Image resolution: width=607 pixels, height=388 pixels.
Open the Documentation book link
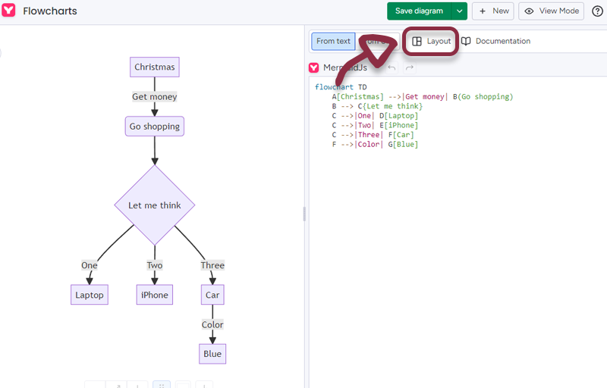pos(495,41)
